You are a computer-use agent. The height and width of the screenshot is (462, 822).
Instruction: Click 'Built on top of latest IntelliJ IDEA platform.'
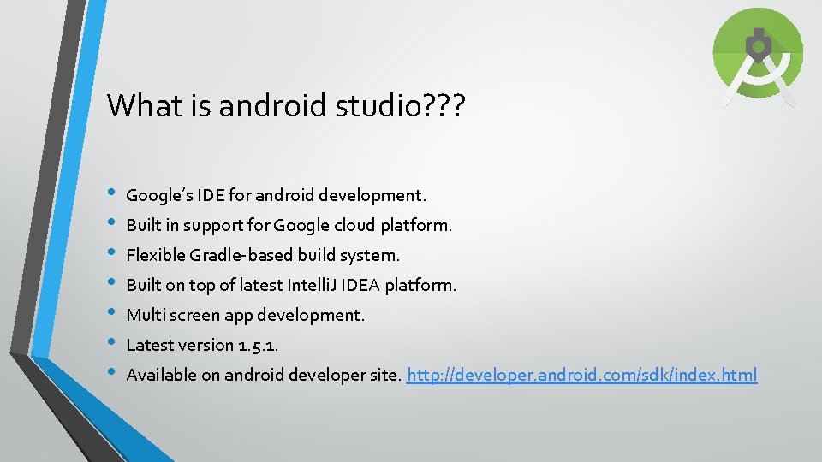click(291, 285)
